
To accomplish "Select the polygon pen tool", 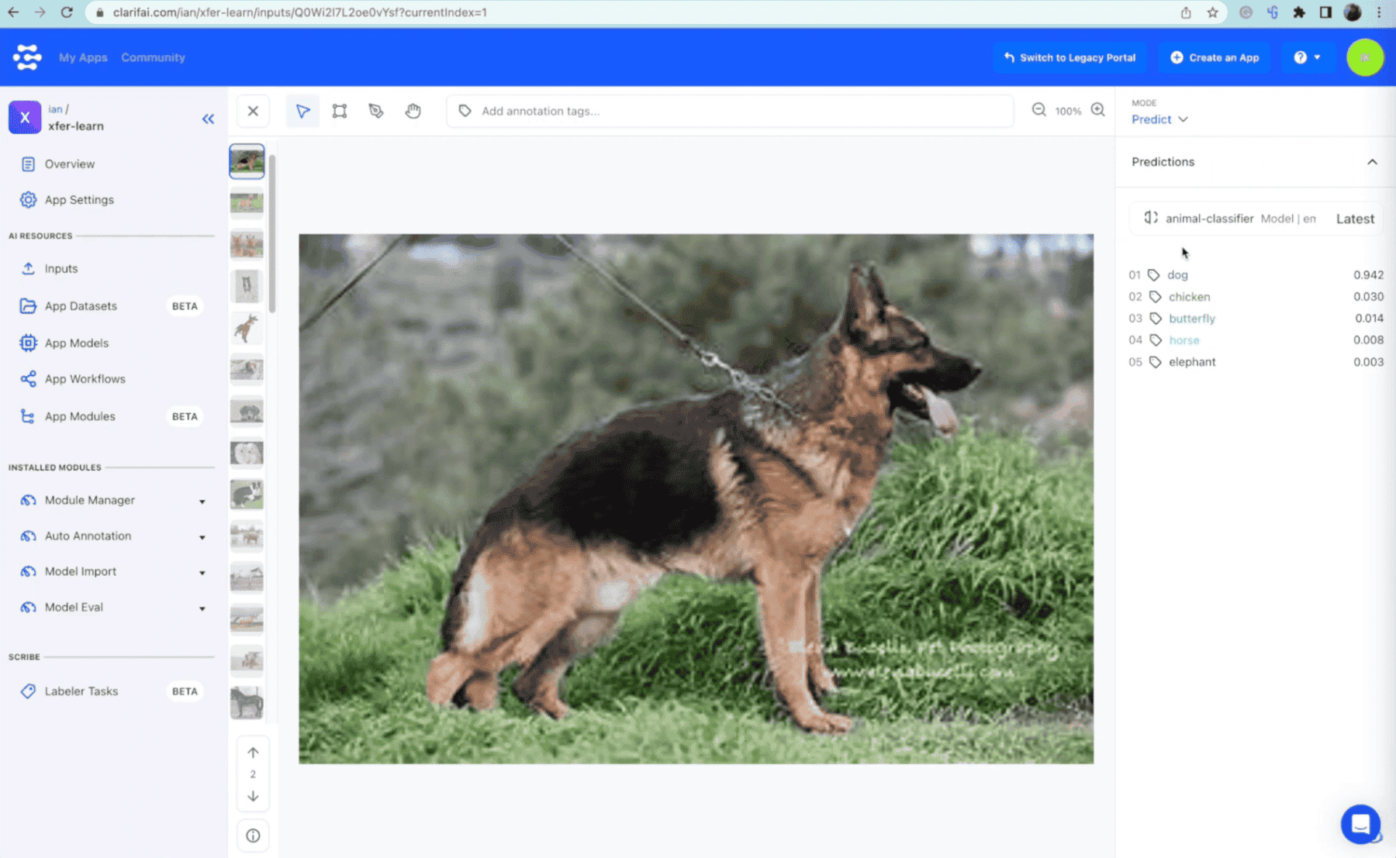I will click(x=376, y=111).
